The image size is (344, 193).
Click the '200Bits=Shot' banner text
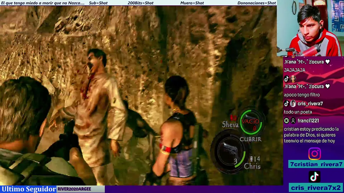point(141,3)
